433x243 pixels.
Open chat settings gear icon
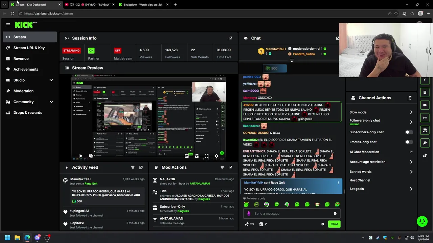(322, 224)
